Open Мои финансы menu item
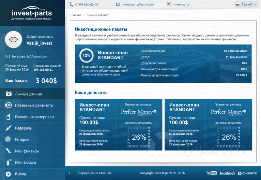The width and height of the screenshot is (261, 180). 33,151
